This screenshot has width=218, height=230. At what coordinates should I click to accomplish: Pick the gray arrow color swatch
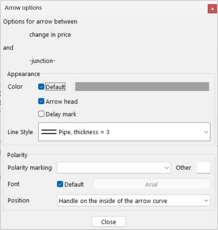[142, 87]
